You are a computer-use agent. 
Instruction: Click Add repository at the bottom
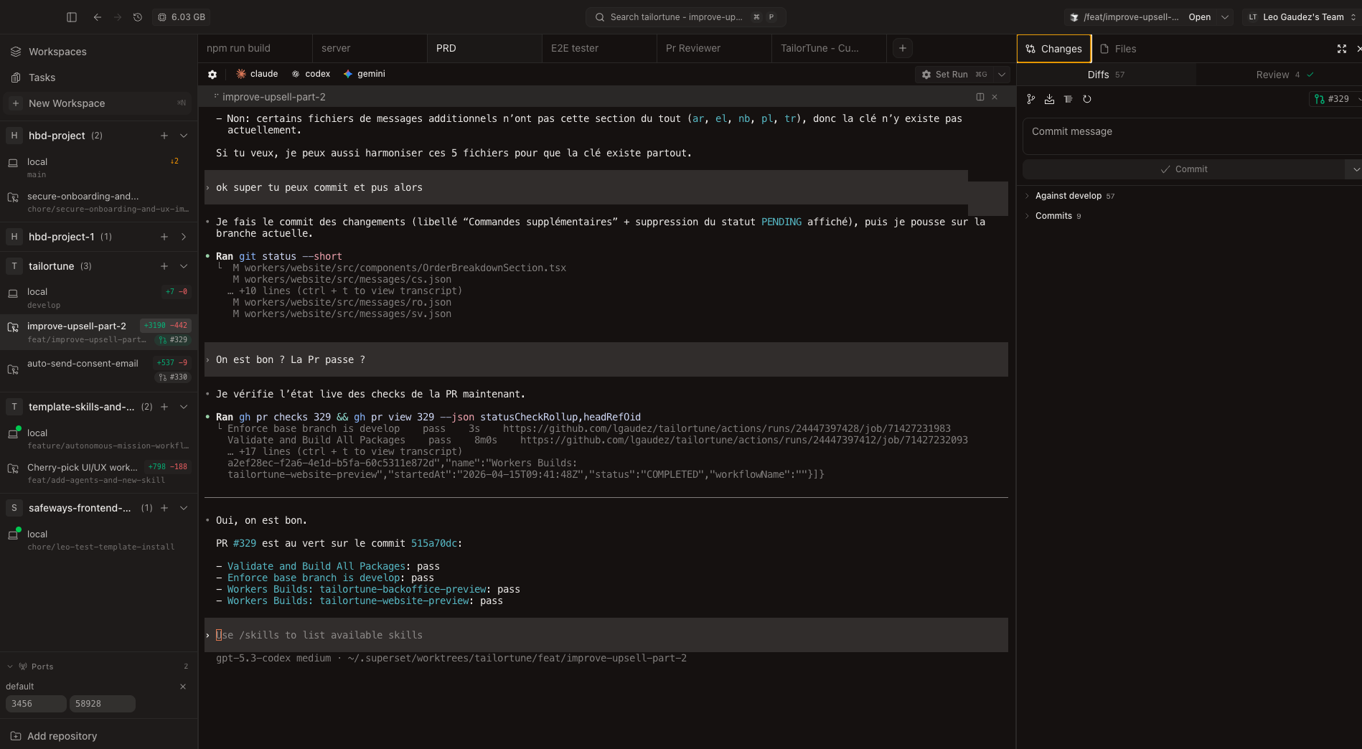[x=62, y=736]
